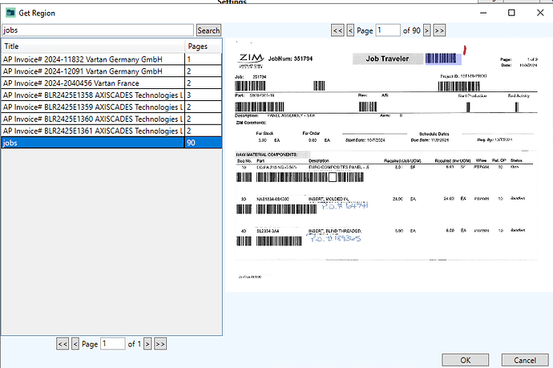
Task: Click the preview page number field
Action: pyautogui.click(x=388, y=30)
